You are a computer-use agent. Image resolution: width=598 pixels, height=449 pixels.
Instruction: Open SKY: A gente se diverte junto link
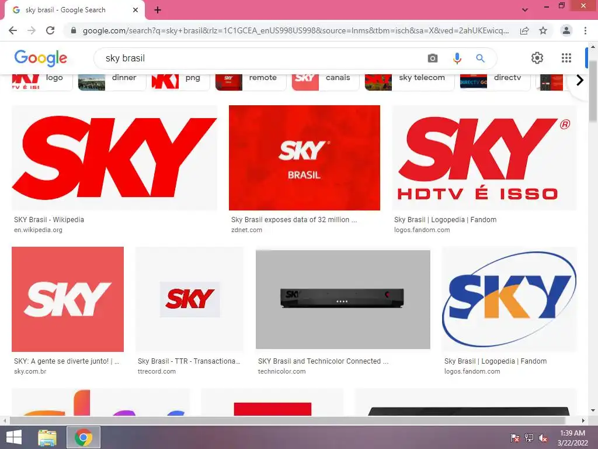pyautogui.click(x=67, y=361)
